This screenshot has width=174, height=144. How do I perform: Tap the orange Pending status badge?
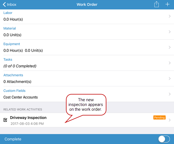pyautogui.click(x=159, y=118)
